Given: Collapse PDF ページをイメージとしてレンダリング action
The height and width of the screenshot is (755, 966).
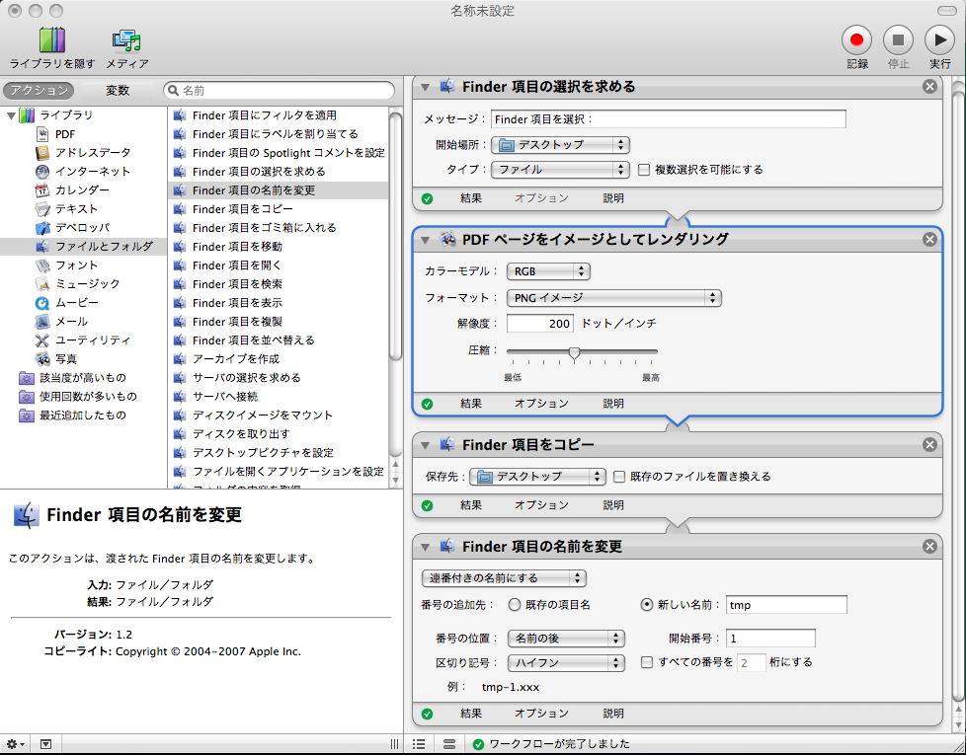Looking at the screenshot, I should 425,240.
